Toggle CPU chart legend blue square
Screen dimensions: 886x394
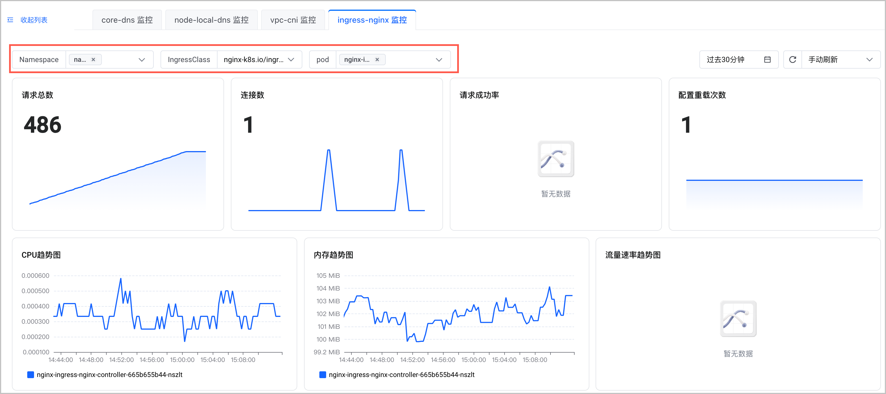(x=31, y=374)
